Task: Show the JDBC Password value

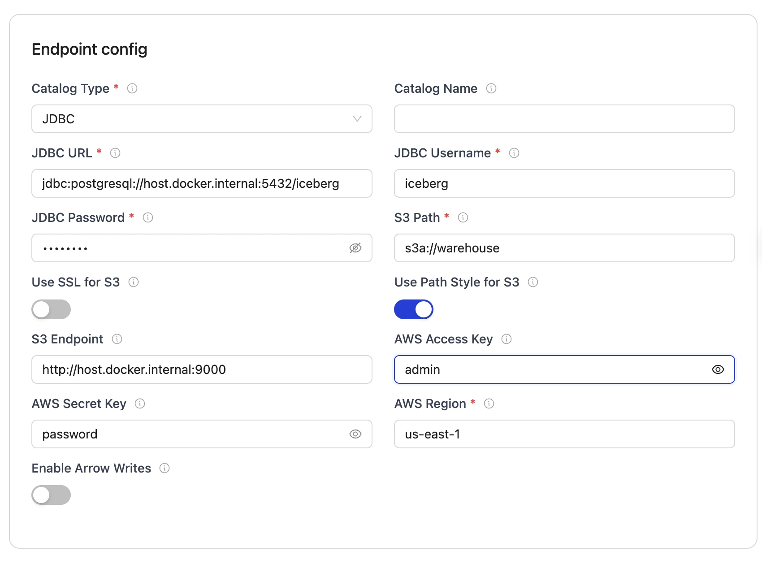Action: [355, 248]
